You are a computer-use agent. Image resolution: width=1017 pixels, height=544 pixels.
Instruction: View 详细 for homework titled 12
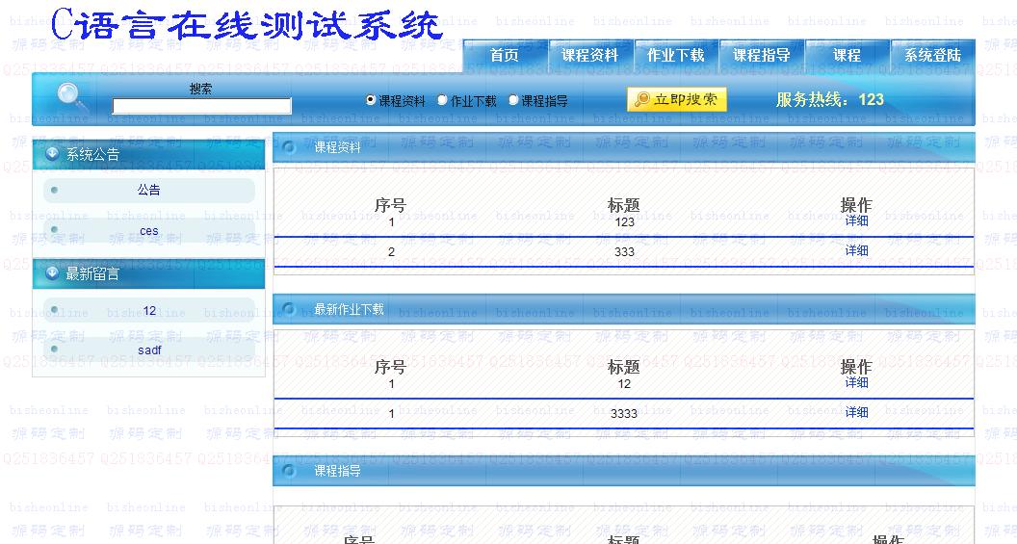click(856, 382)
